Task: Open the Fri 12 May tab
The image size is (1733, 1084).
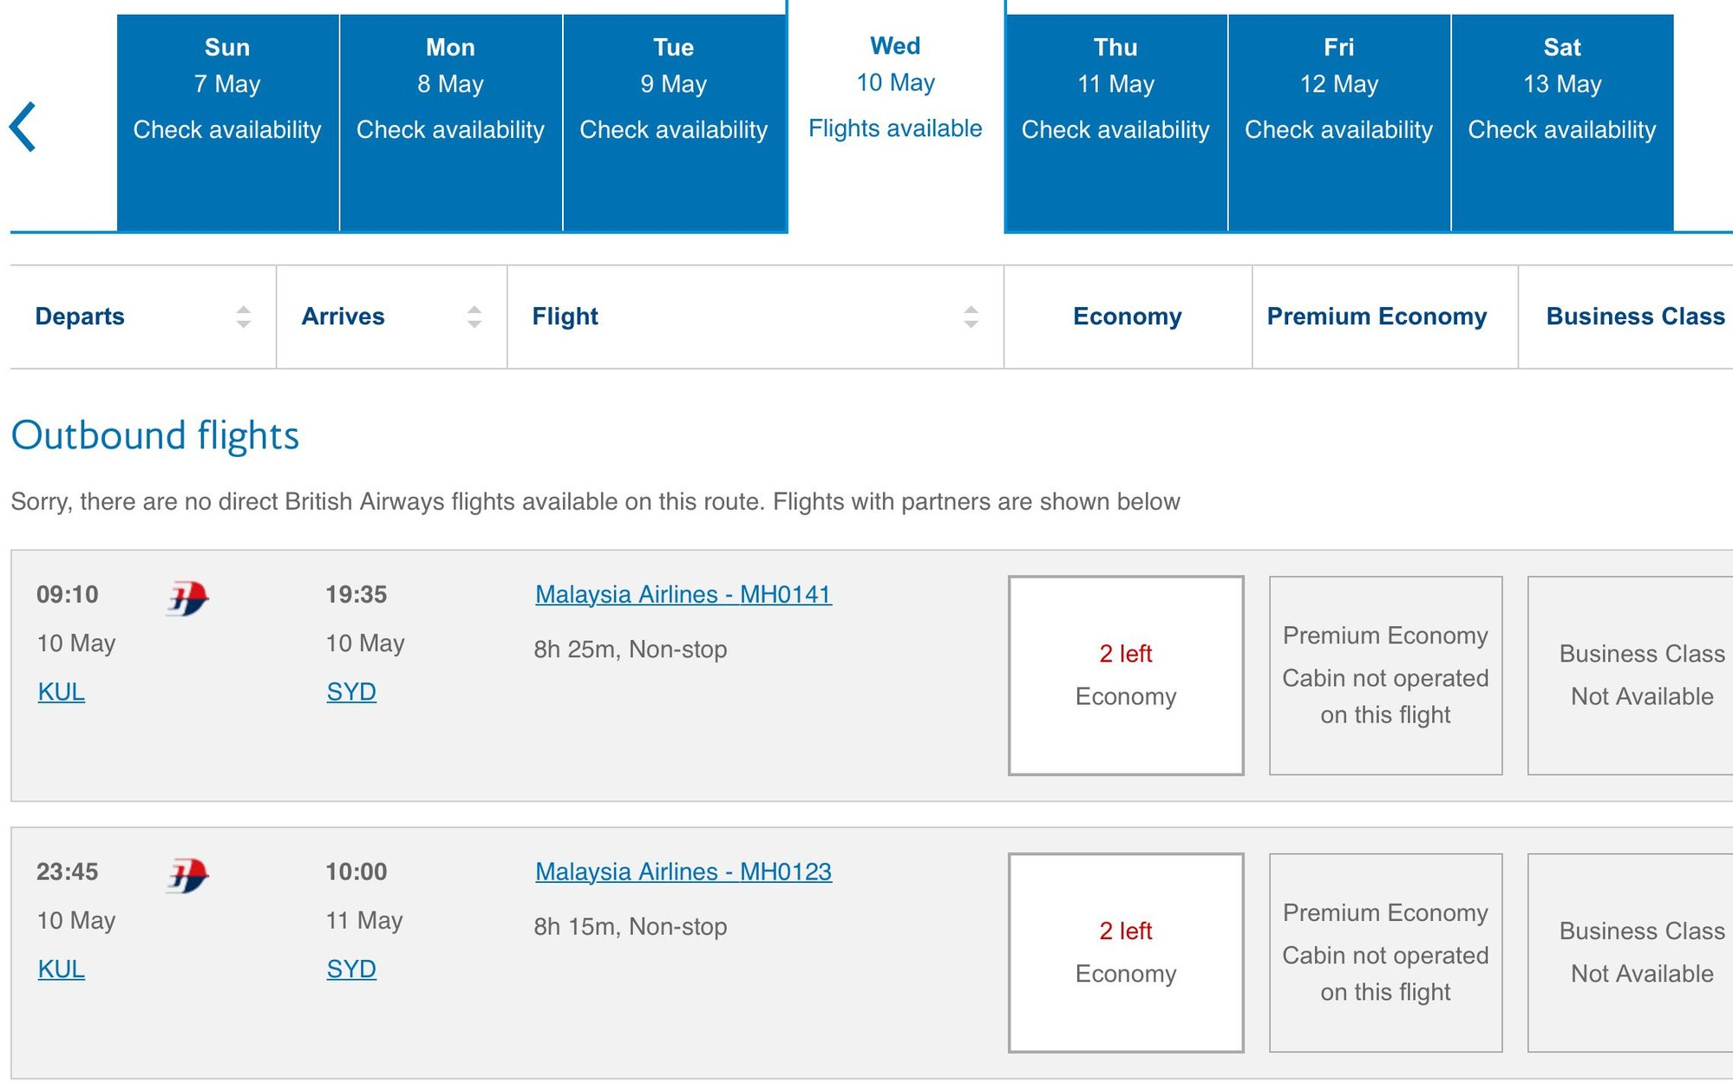Action: click(1338, 122)
